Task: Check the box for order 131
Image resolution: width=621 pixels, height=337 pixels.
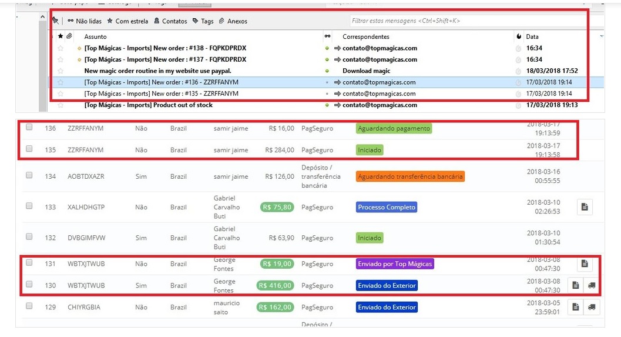Action: pos(29,262)
